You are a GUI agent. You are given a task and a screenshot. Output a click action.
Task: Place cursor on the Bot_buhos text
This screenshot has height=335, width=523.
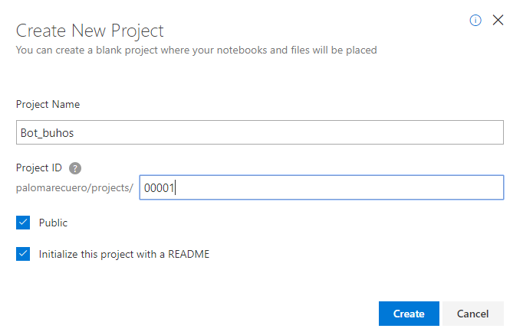coord(47,133)
